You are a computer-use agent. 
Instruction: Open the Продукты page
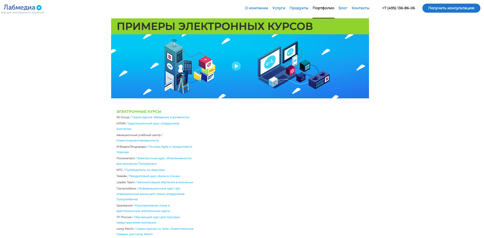pos(299,8)
